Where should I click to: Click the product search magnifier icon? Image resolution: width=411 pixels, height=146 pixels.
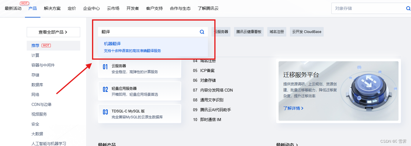[x=202, y=32]
